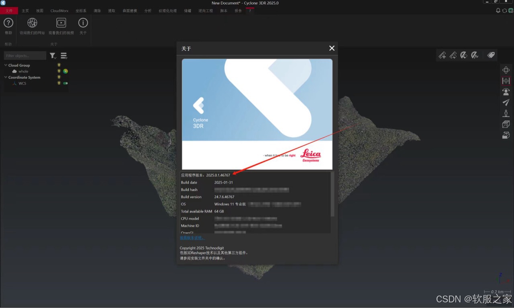The width and height of the screenshot is (514, 308).
Task: Open the whole cloud color representation swatch
Action: 65,71
